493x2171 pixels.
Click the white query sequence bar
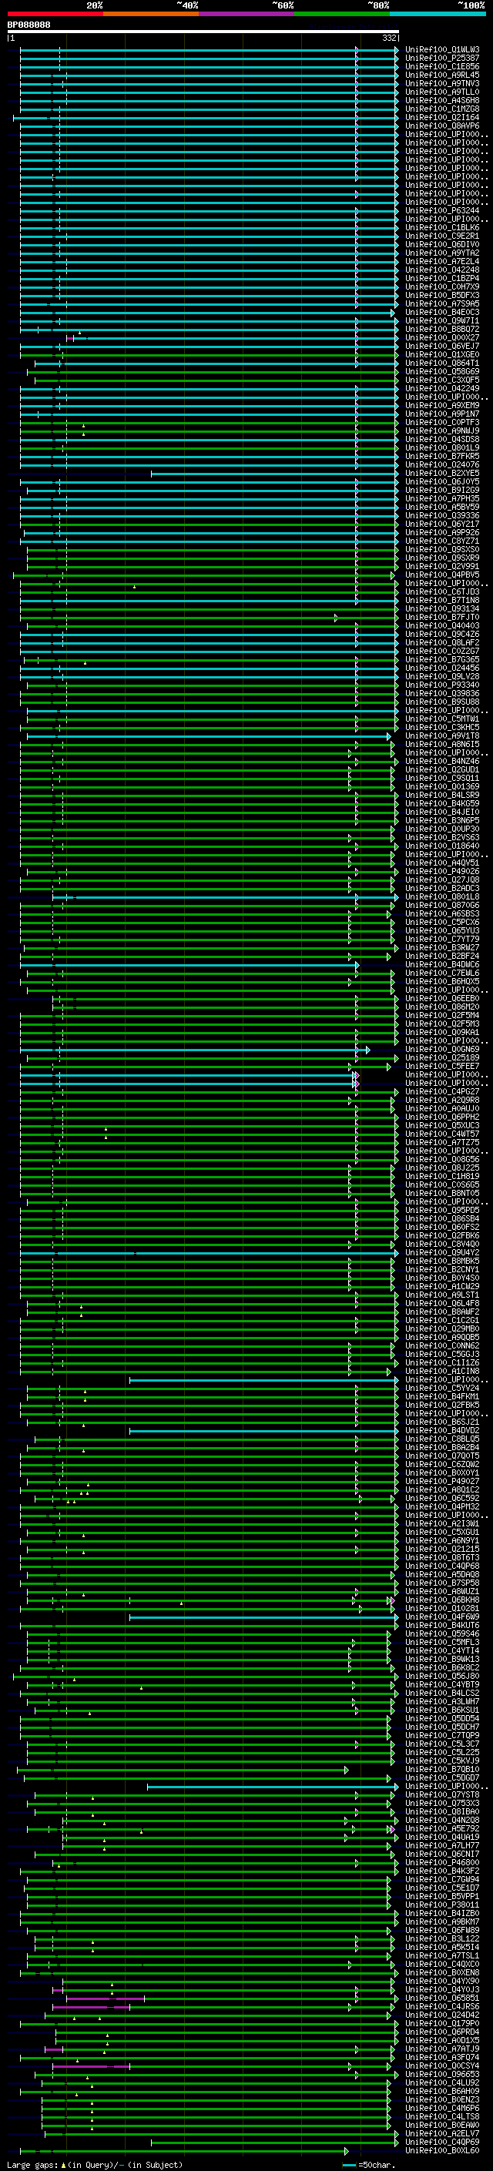coord(203,31)
